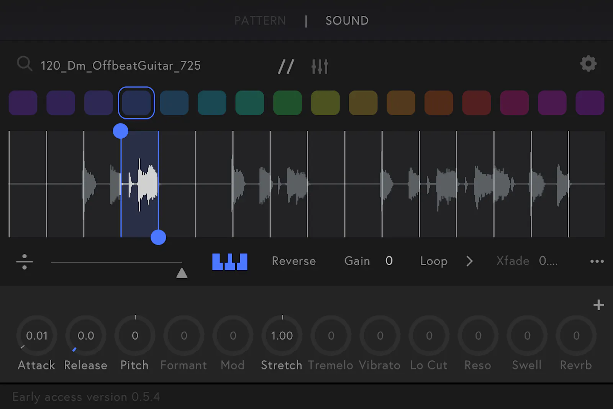
Task: Click the Reso knob
Action: 478,335
